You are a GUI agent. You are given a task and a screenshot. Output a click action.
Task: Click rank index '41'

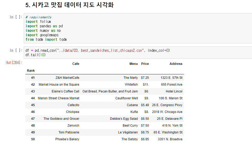[33, 77]
